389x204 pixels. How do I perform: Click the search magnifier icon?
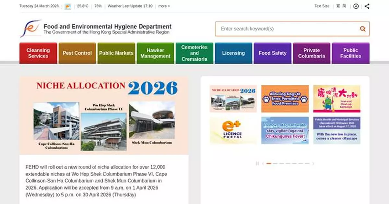pyautogui.click(x=362, y=29)
